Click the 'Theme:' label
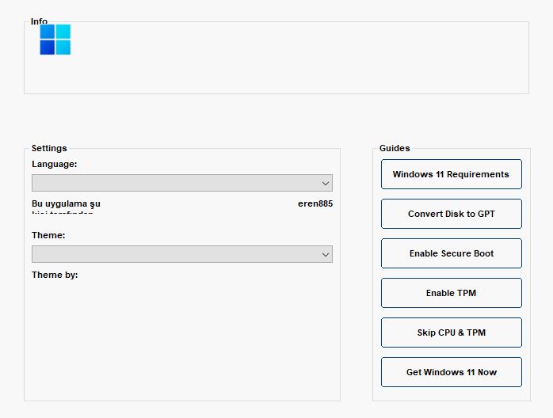 click(x=48, y=235)
